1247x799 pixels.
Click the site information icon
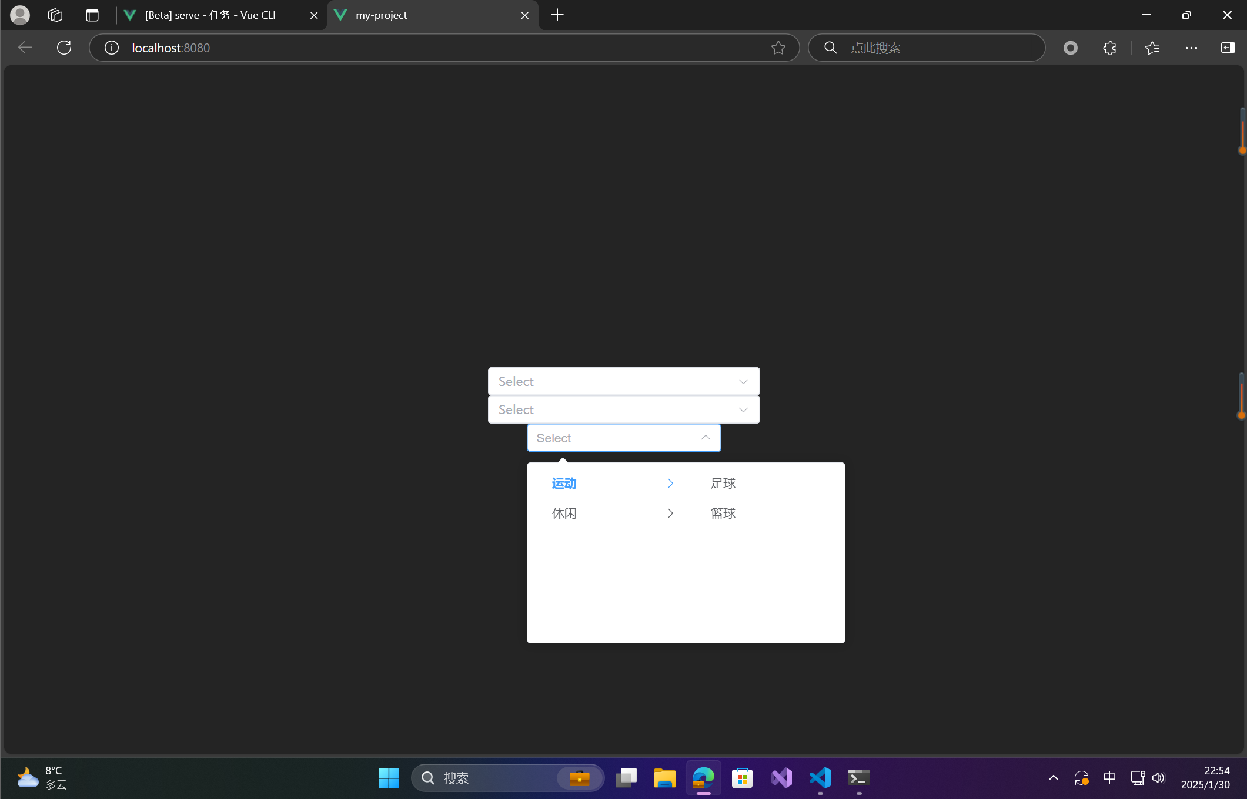tap(112, 48)
